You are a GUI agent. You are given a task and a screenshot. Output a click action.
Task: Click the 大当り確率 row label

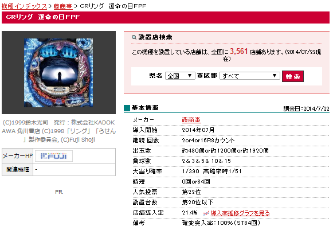click(x=147, y=172)
